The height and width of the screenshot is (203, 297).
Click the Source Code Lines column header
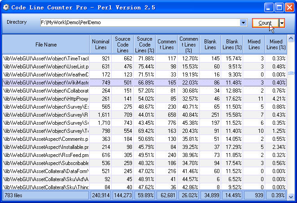point(122,45)
